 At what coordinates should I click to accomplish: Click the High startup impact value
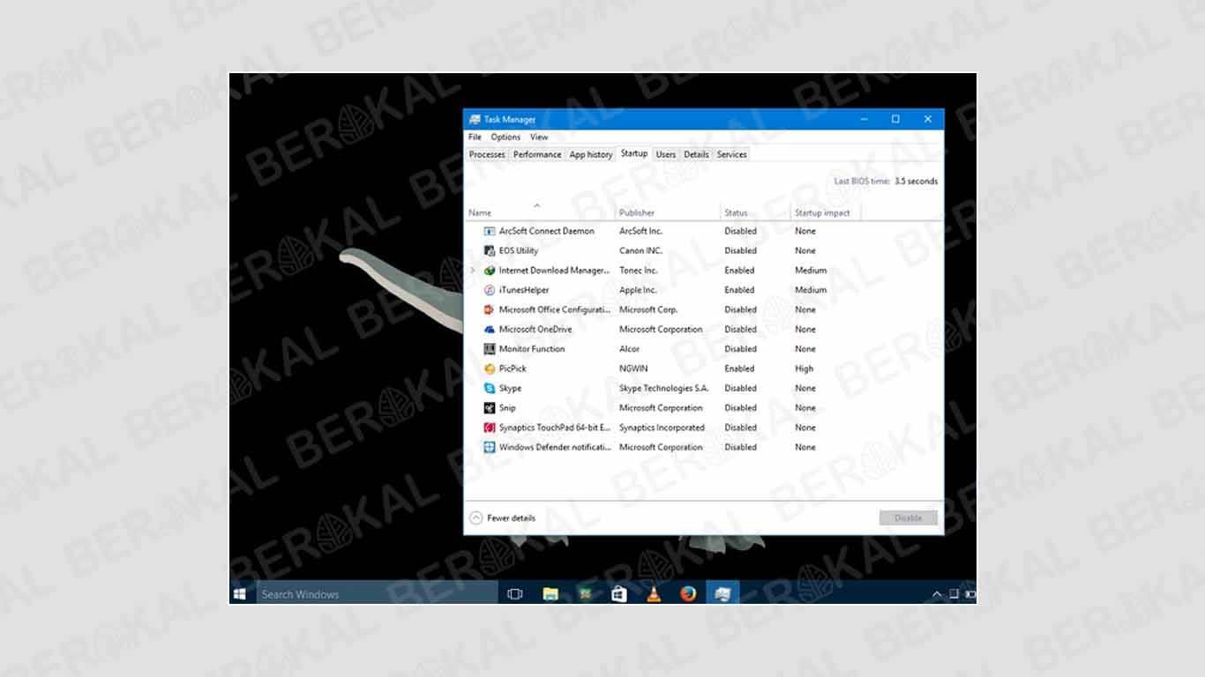[x=804, y=368]
